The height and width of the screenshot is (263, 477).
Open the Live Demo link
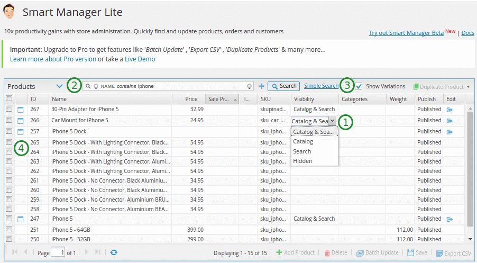click(140, 59)
